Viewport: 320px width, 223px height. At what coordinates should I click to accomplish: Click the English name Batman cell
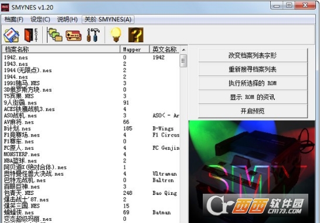point(162,212)
